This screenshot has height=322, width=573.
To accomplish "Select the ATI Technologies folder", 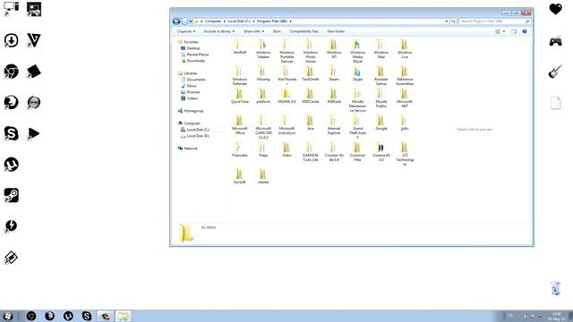I will tap(405, 154).
